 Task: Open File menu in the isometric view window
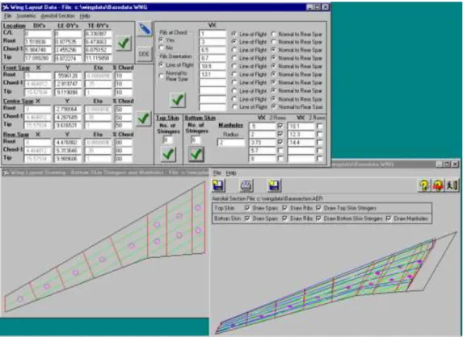(x=217, y=173)
